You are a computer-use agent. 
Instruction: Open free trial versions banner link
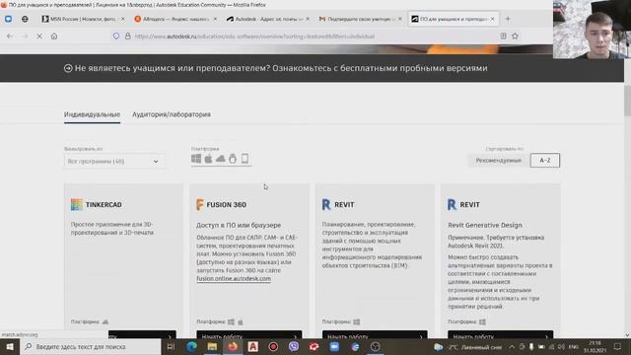[276, 68]
